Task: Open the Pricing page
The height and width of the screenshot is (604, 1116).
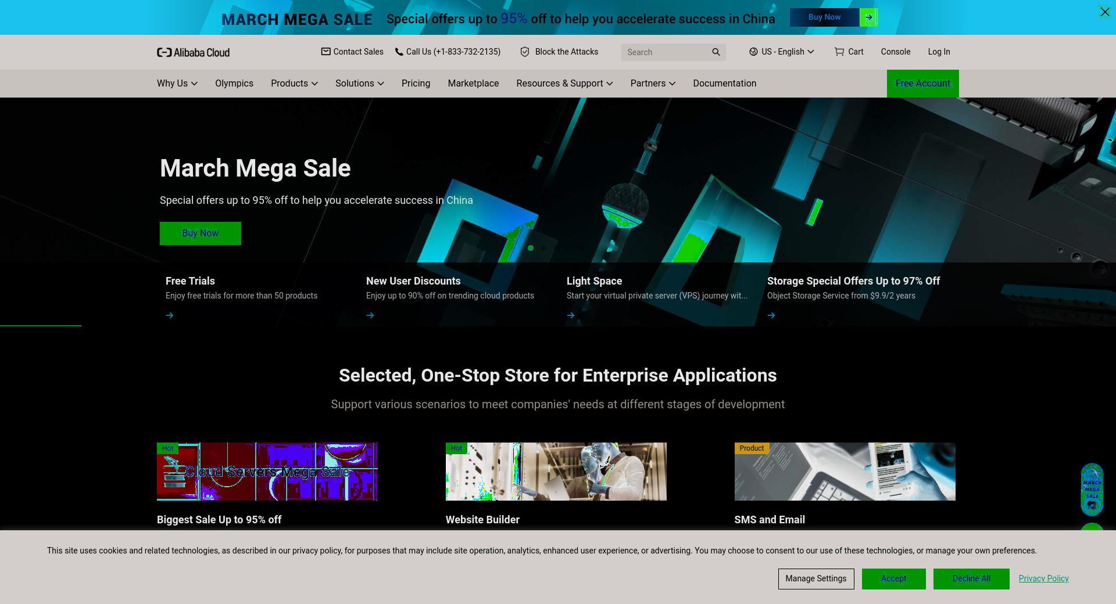Action: click(416, 84)
